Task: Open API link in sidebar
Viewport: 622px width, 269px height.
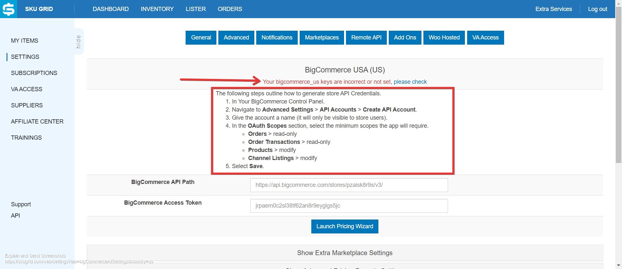Action: 16,216
